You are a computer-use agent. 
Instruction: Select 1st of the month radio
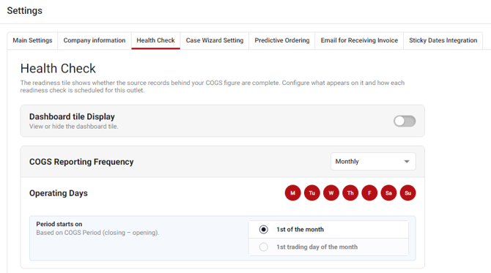click(x=264, y=230)
